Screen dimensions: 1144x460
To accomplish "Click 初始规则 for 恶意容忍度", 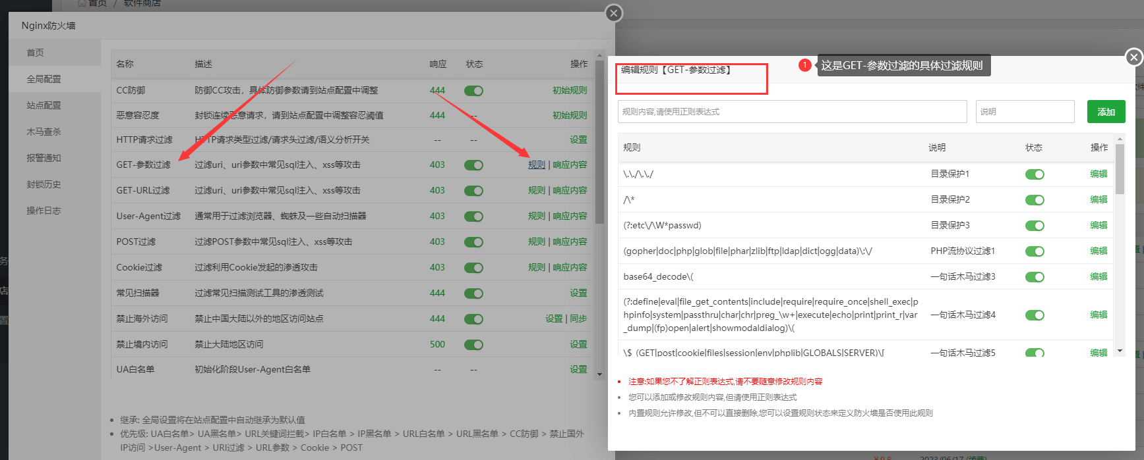I will (570, 115).
